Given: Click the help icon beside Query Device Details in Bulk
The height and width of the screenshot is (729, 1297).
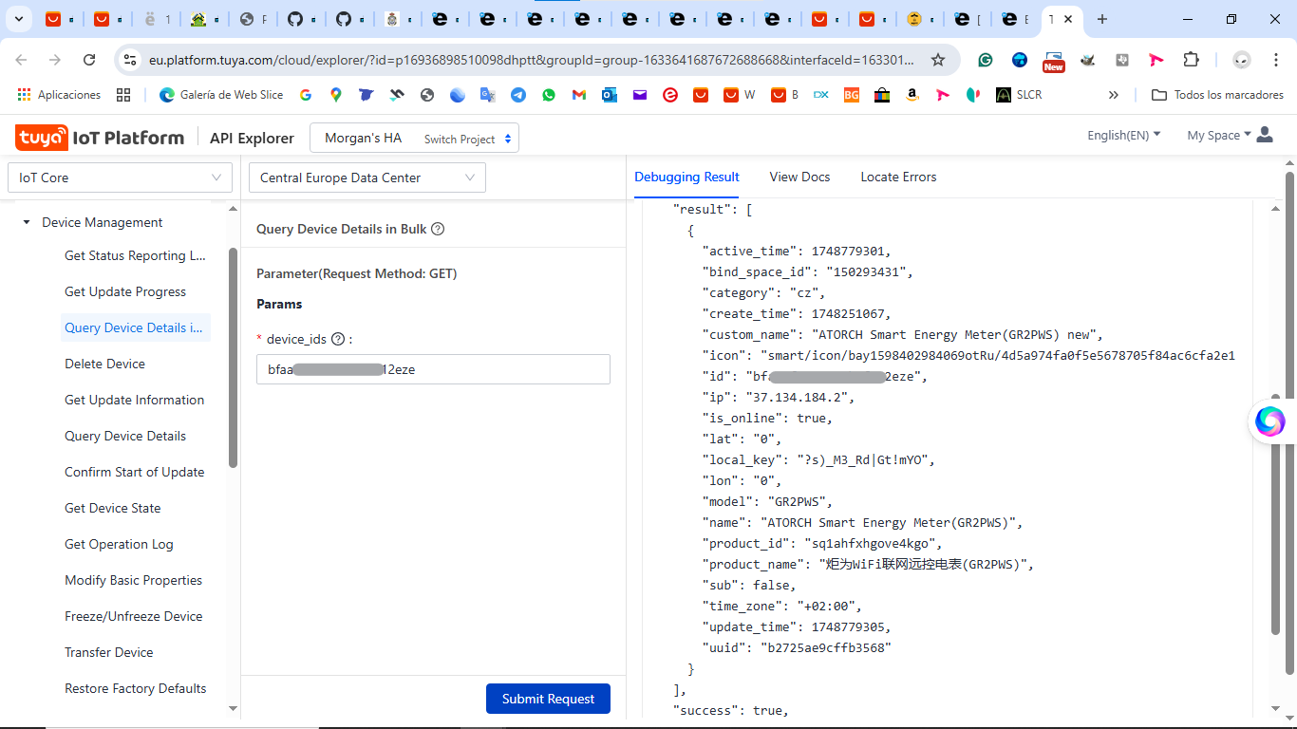Looking at the screenshot, I should [438, 229].
